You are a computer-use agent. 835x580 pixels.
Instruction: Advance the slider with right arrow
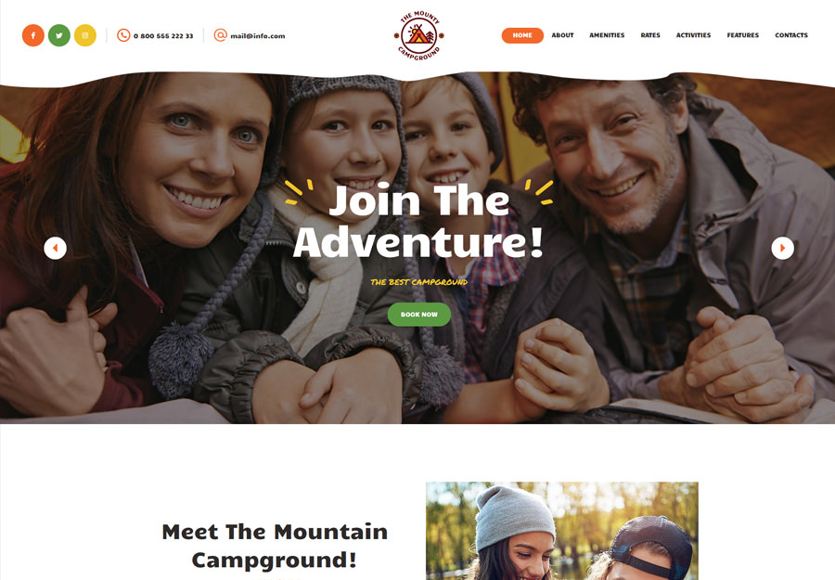pyautogui.click(x=782, y=248)
